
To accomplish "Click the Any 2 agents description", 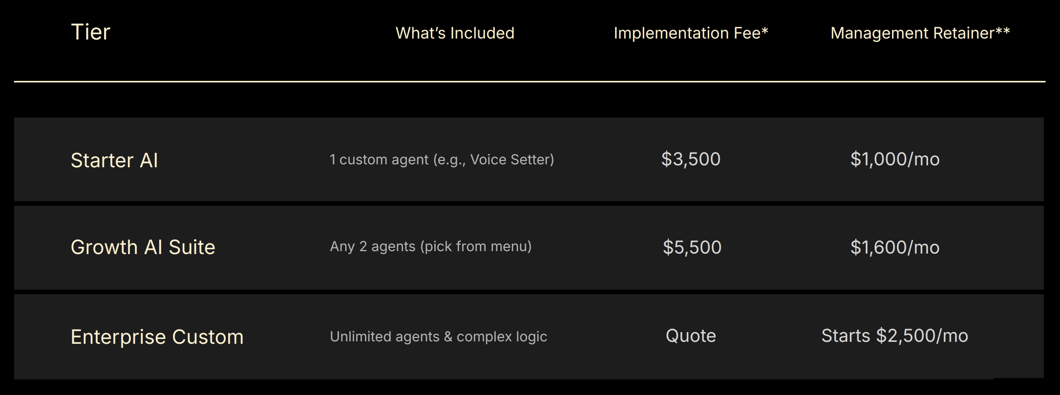I will point(430,246).
